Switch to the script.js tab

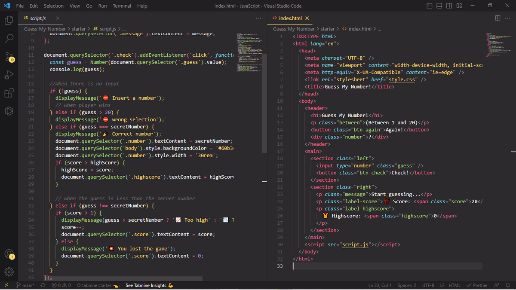coord(41,18)
